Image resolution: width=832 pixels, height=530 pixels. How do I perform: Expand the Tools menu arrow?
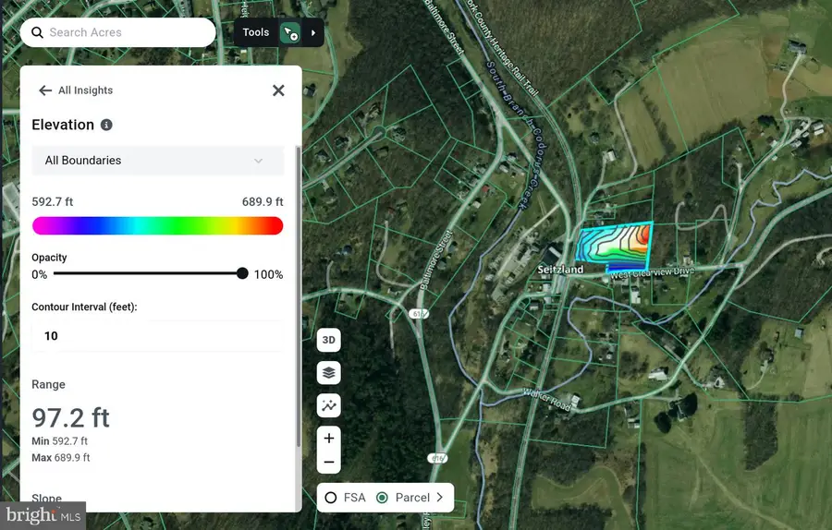click(x=313, y=33)
